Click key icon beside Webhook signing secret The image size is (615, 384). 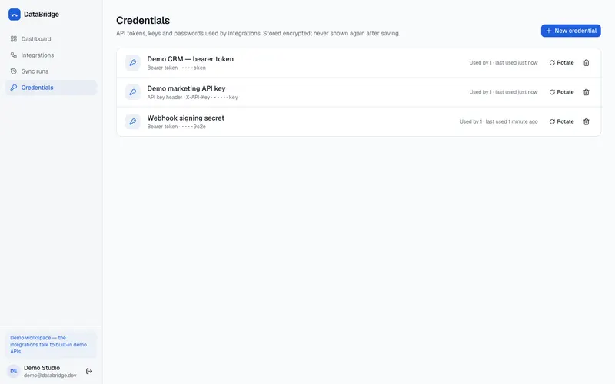pyautogui.click(x=133, y=121)
